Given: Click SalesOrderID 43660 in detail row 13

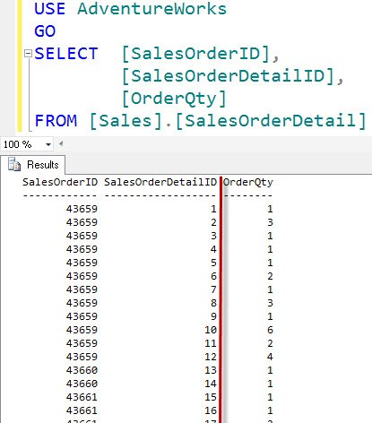Looking at the screenshot, I should coord(82,370).
